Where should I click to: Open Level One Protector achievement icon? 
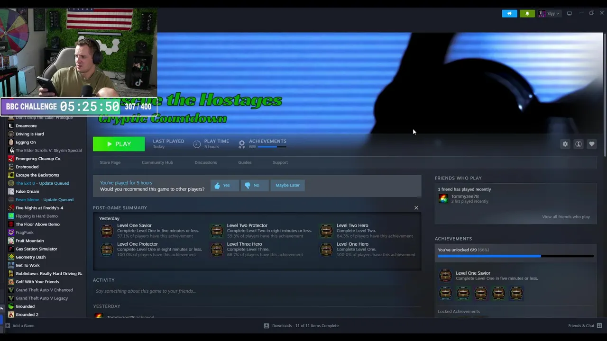[x=107, y=249]
